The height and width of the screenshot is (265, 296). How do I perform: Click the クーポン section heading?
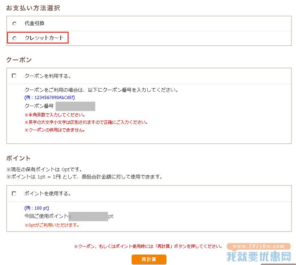(x=19, y=60)
